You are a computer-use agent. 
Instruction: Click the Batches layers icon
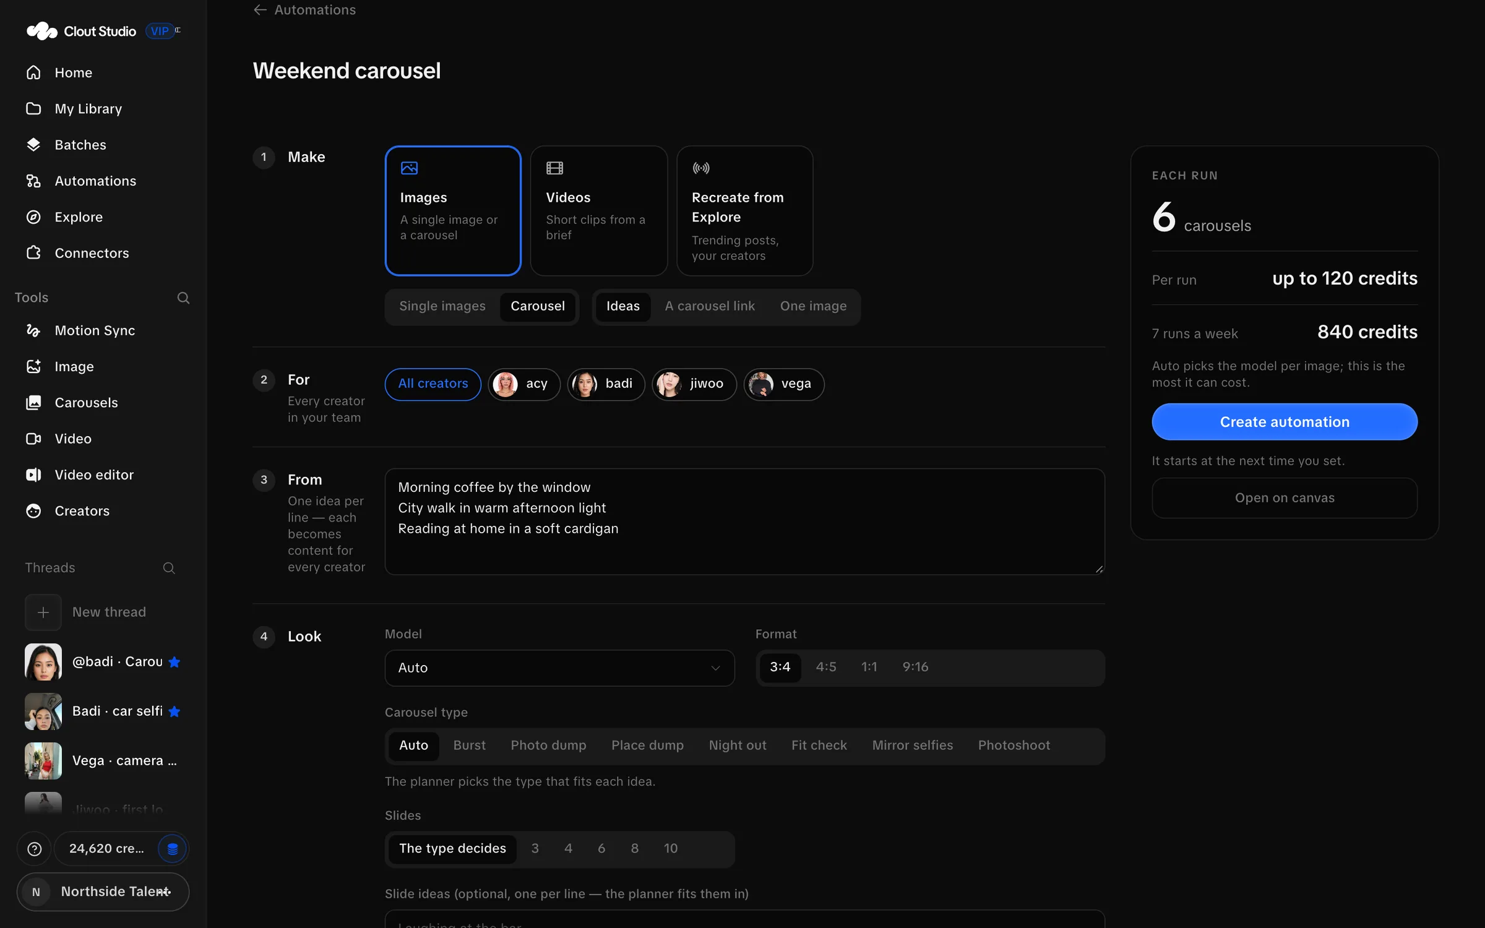coord(33,144)
